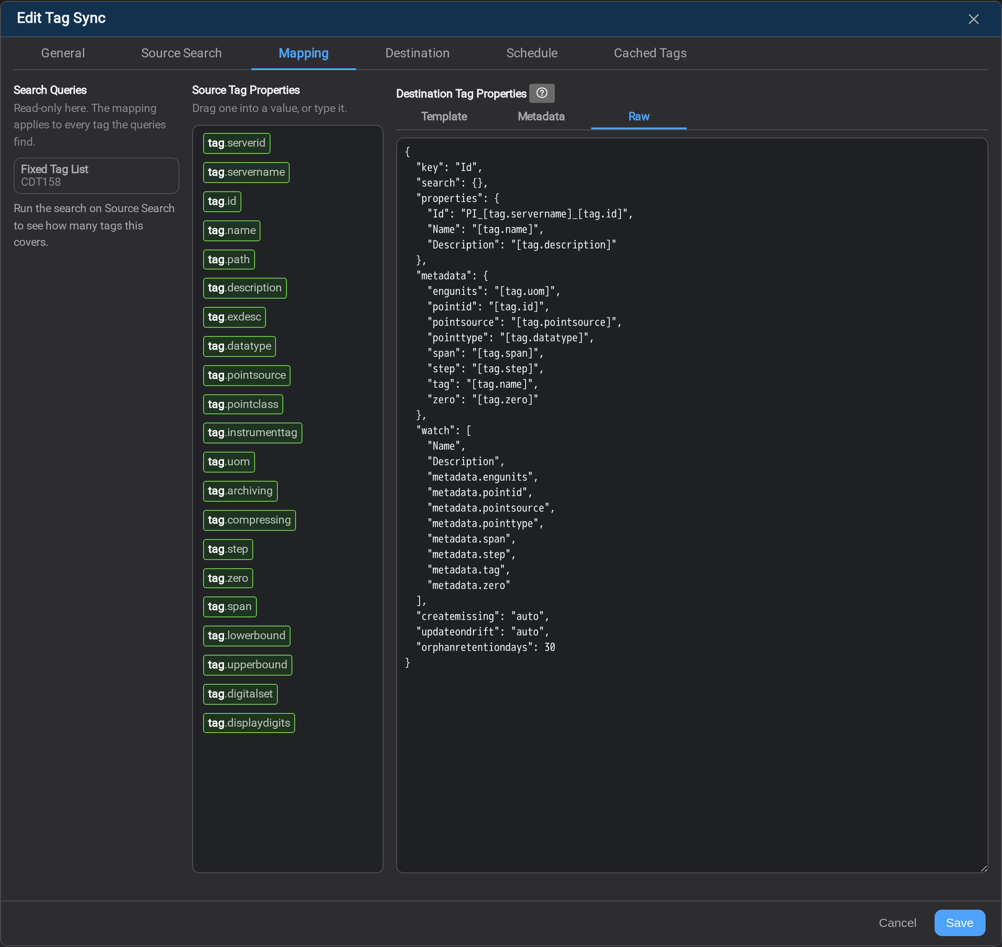Image resolution: width=1002 pixels, height=947 pixels.
Task: Select the Fixed Tag List CDT158 query
Action: coord(97,176)
